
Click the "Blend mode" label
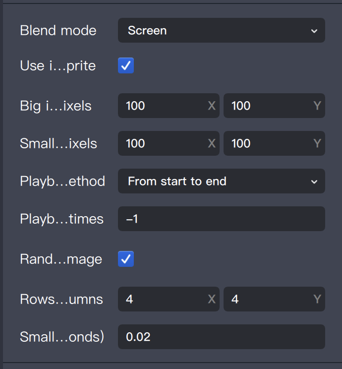58,30
